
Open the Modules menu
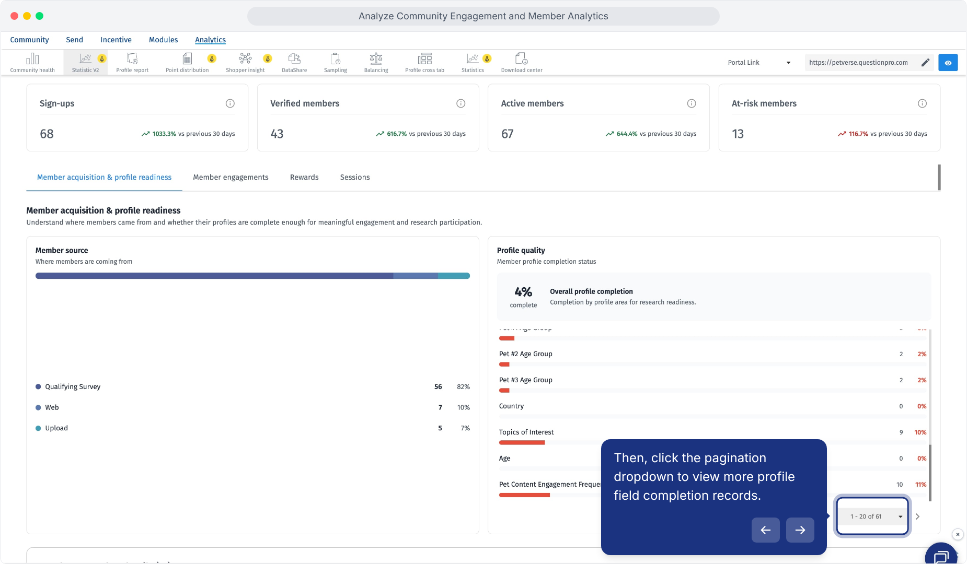[x=163, y=40]
